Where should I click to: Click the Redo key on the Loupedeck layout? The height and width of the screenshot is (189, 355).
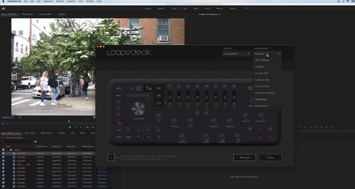[x=119, y=96]
